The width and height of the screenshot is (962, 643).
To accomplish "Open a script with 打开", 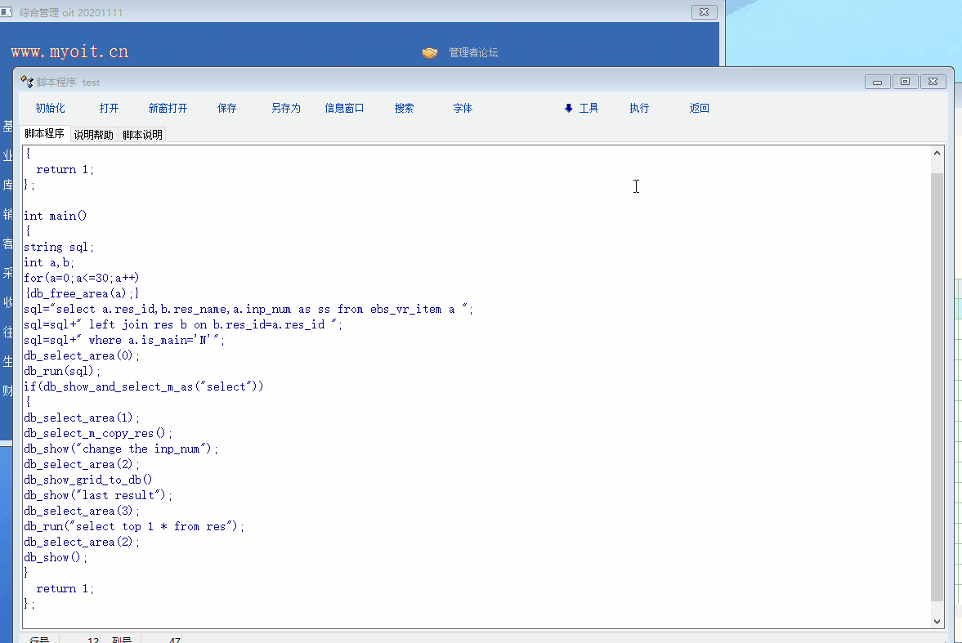I will 109,108.
